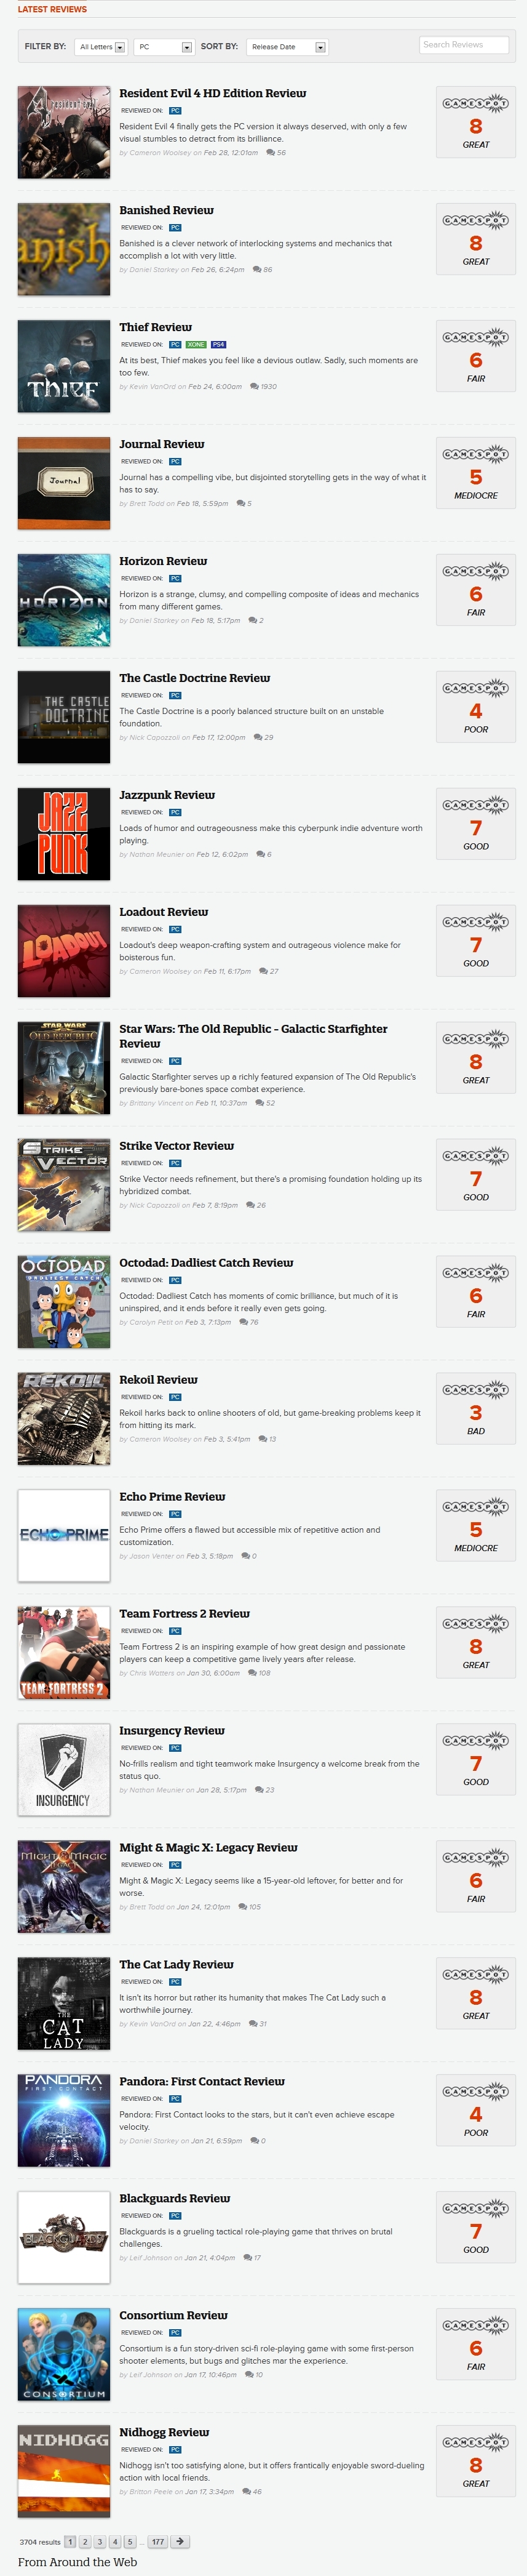Image resolution: width=527 pixels, height=2576 pixels.
Task: Open The Castle Doctrine Review link
Action: (x=195, y=678)
